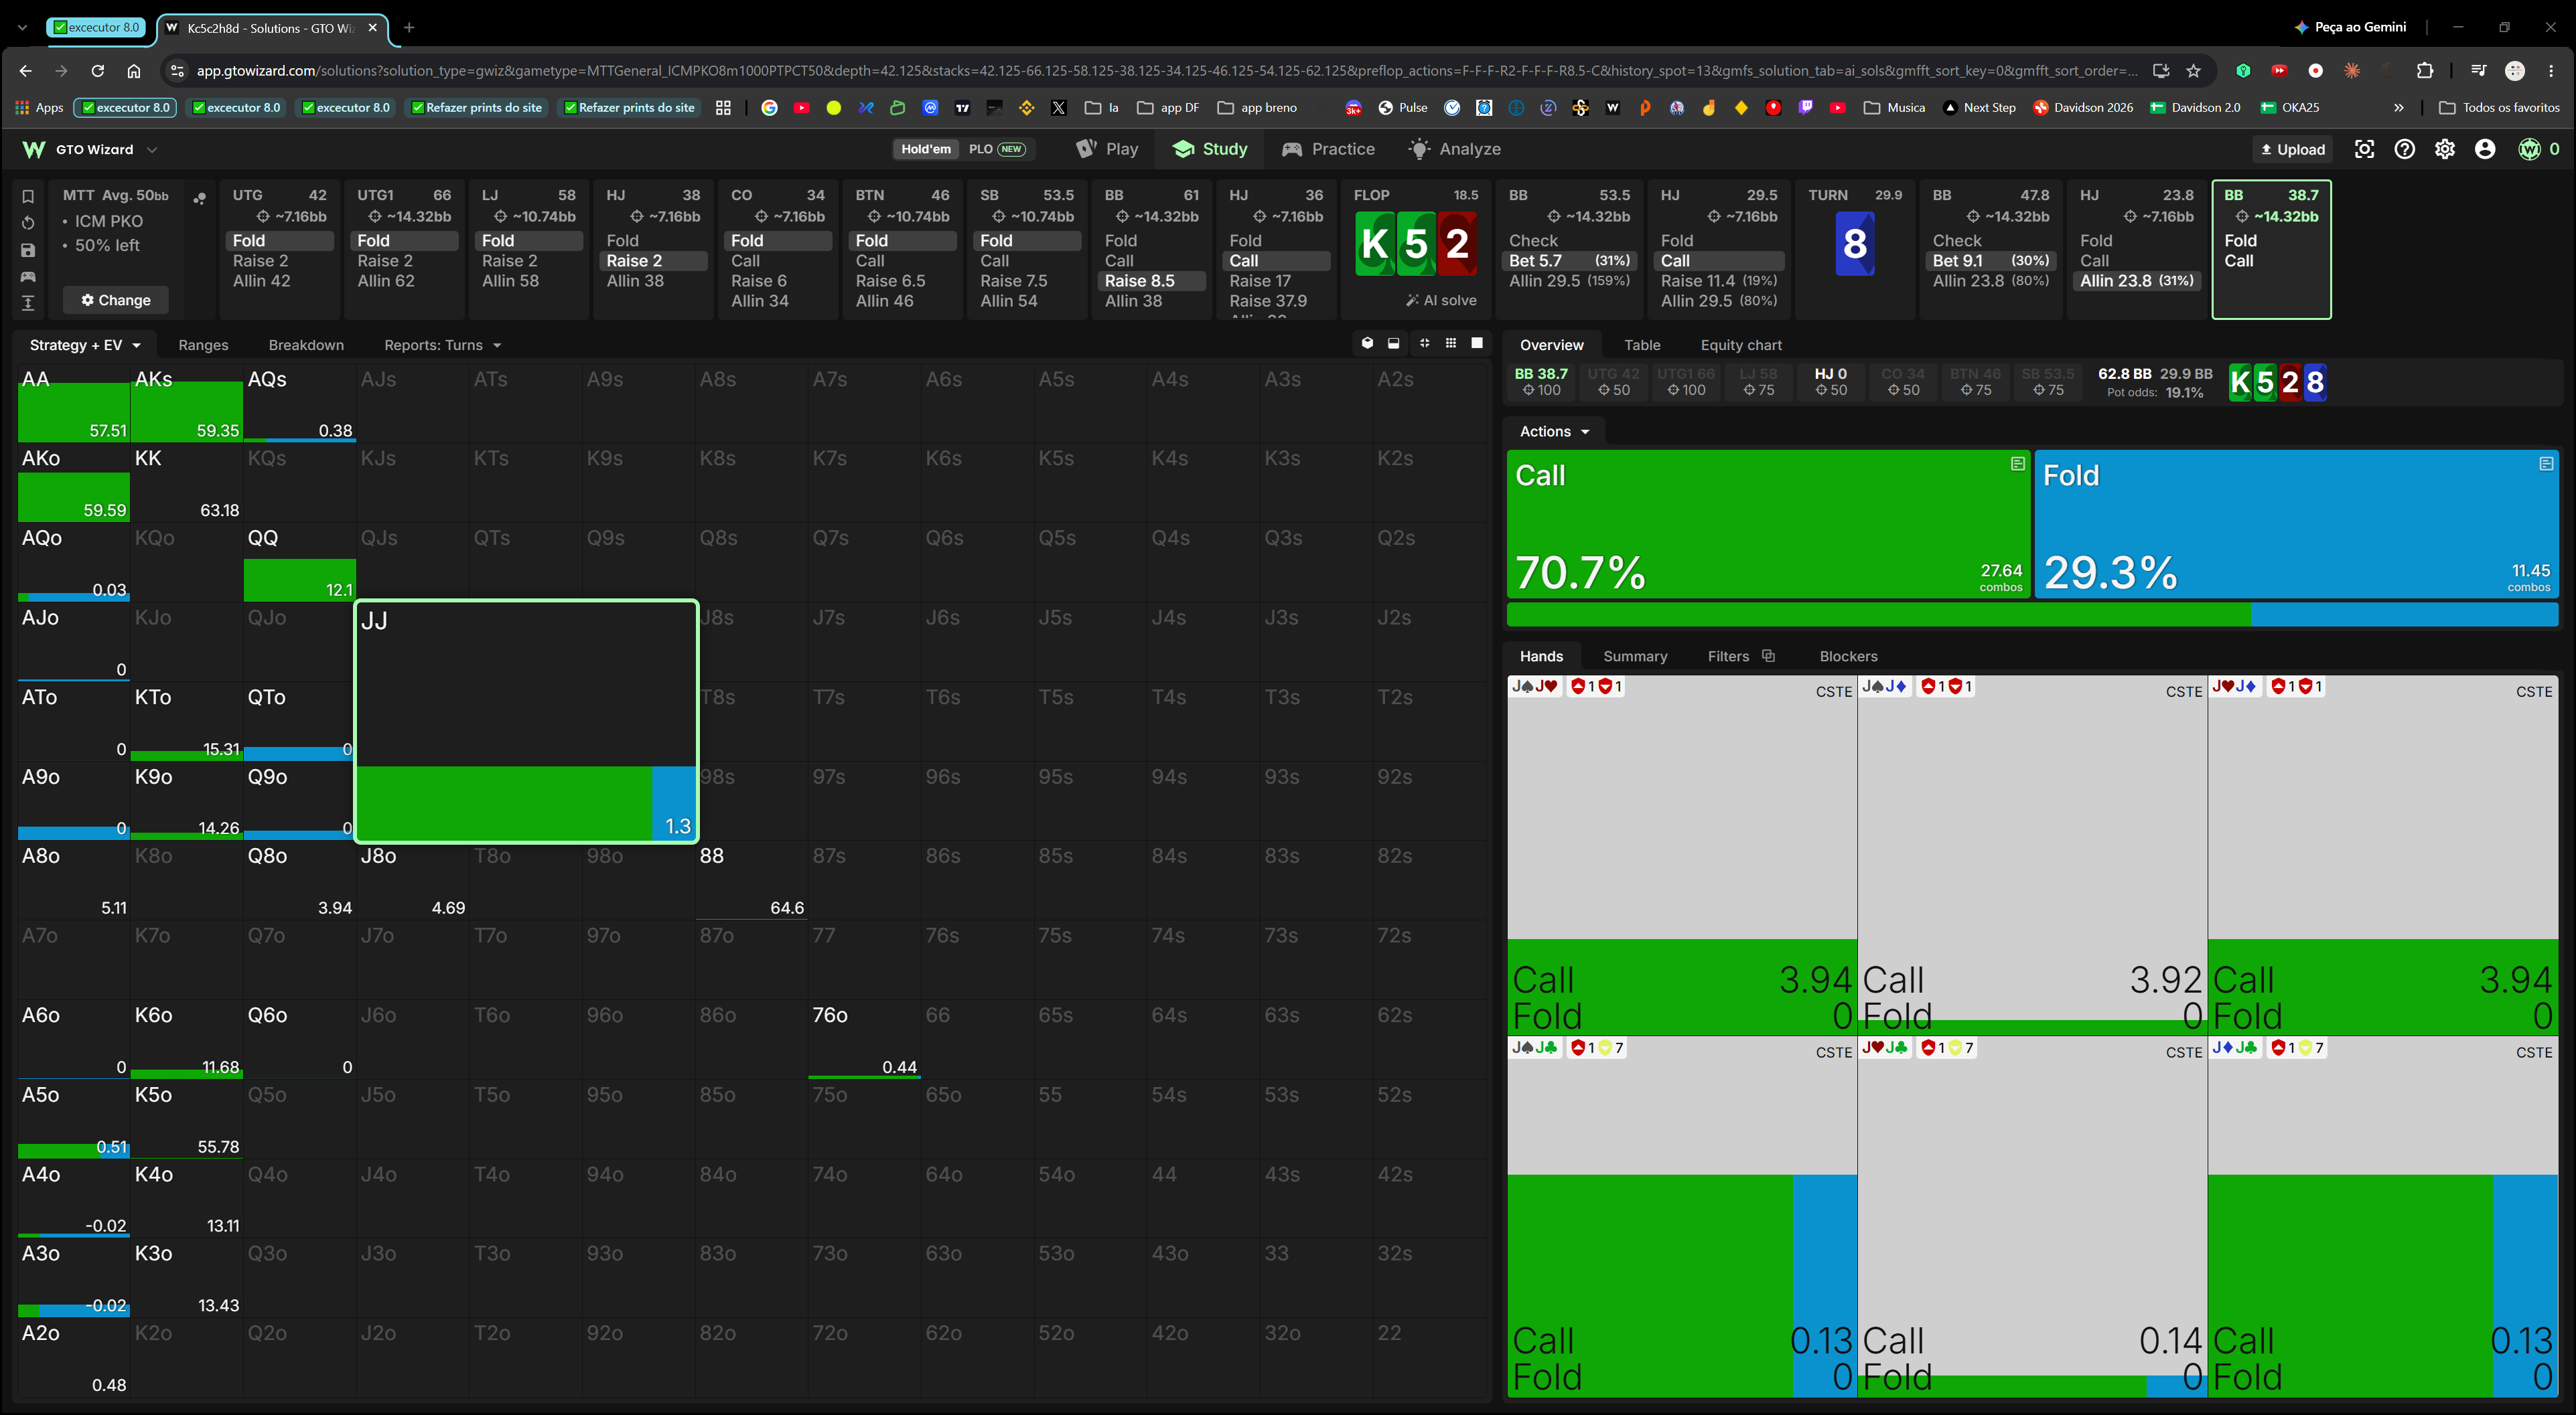
Task: Open the user account profile icon
Action: (2485, 149)
